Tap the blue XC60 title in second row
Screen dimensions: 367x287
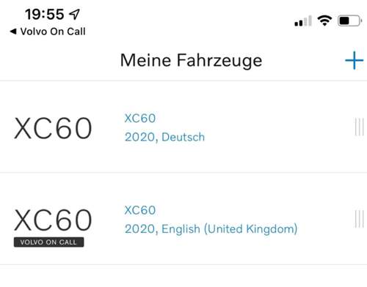[140, 210]
